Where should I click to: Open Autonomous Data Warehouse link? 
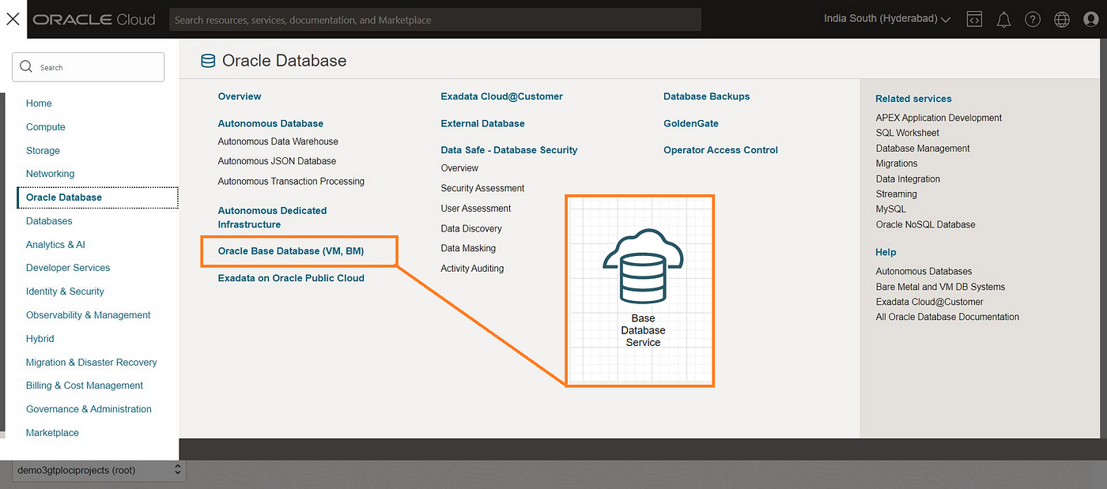coord(278,141)
